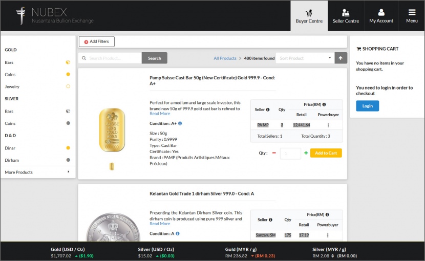Click the info icon next to Condition: A
This screenshot has height=261, width=425.
click(178, 233)
